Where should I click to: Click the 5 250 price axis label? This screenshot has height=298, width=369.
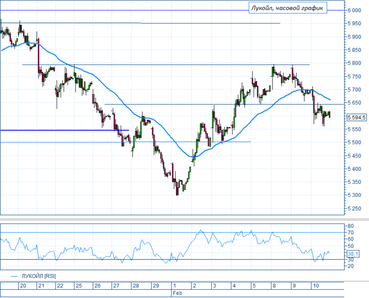(x=354, y=209)
